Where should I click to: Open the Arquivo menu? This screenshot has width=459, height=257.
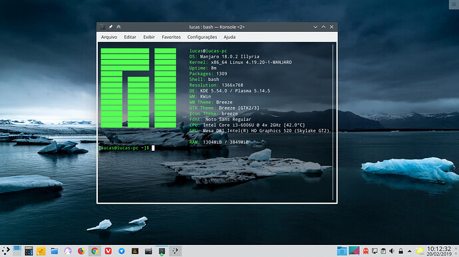(109, 37)
